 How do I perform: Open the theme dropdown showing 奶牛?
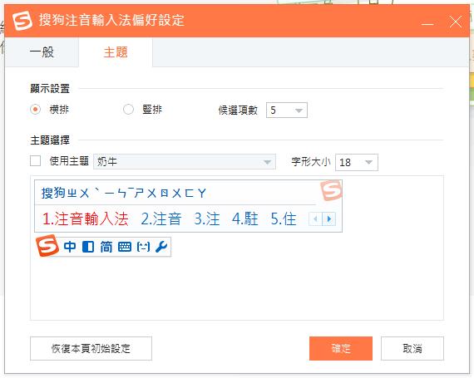tap(185, 162)
